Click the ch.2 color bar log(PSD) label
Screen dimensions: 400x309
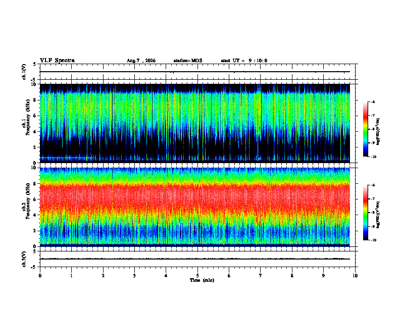coord(378,215)
